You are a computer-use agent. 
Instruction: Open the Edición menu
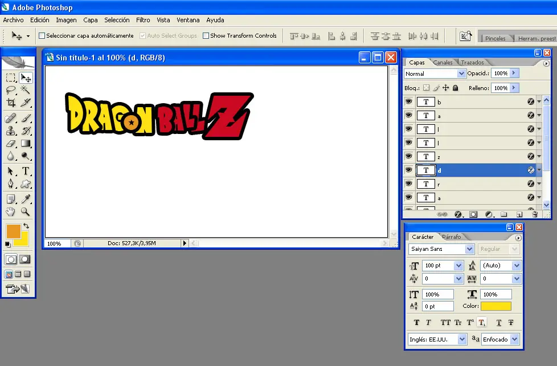[x=40, y=20]
